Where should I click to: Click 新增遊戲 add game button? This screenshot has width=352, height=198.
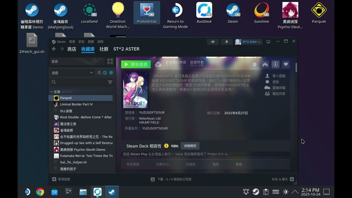pyautogui.click(x=61, y=179)
